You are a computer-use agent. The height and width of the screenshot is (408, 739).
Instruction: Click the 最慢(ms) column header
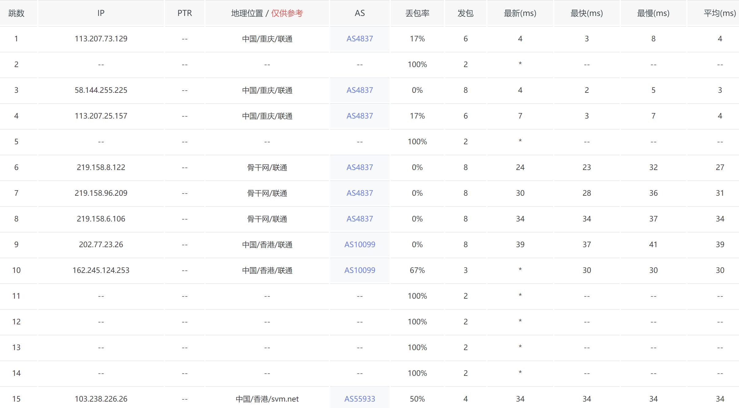click(x=653, y=13)
